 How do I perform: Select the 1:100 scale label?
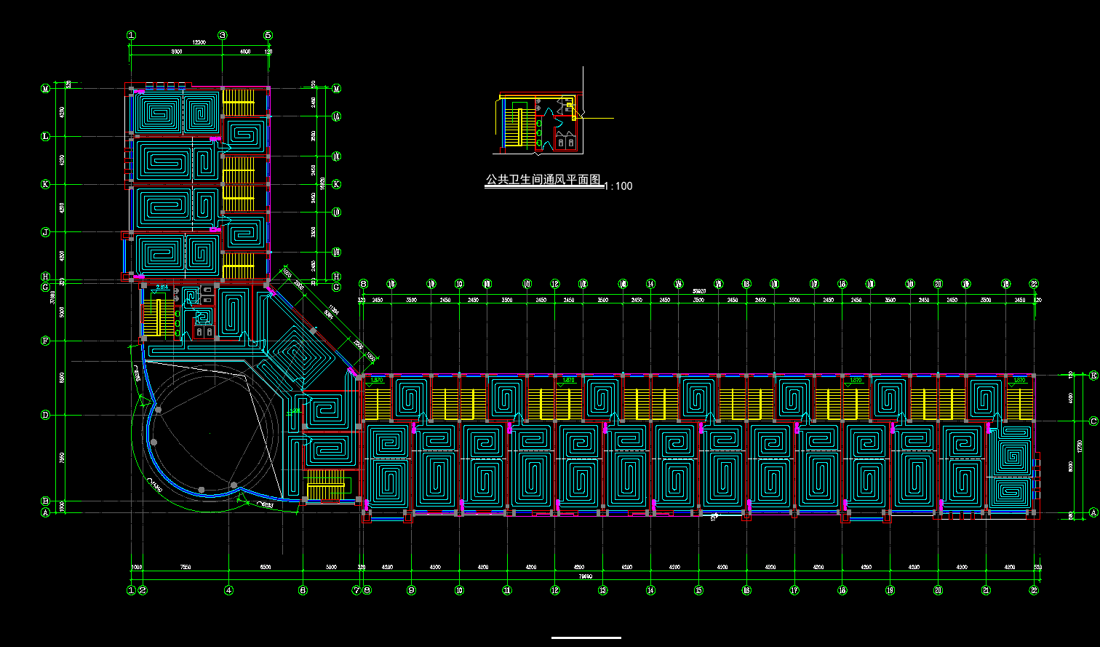(618, 186)
